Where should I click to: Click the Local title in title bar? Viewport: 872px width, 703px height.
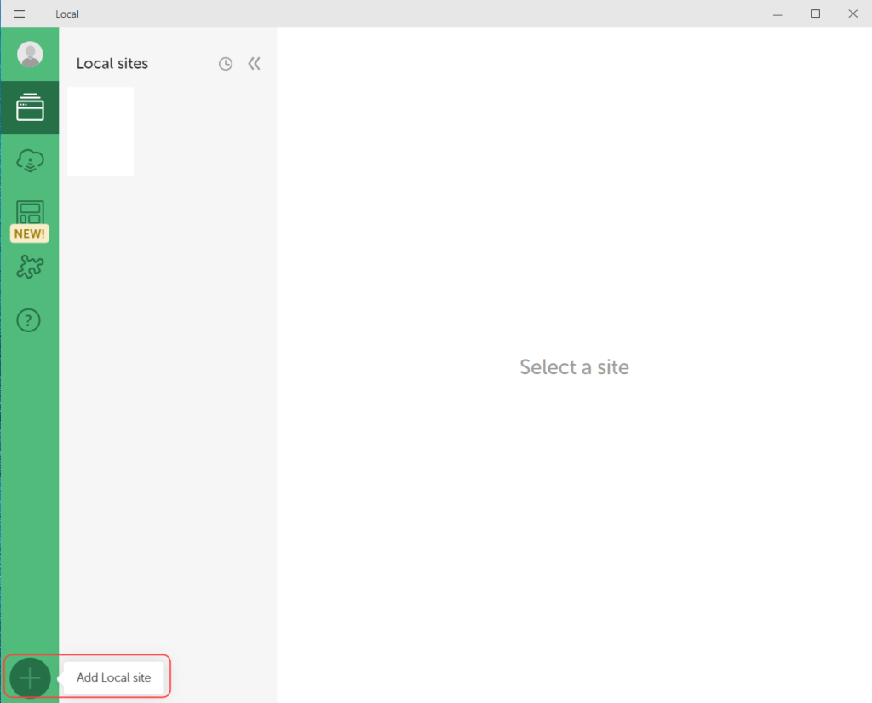(x=67, y=14)
